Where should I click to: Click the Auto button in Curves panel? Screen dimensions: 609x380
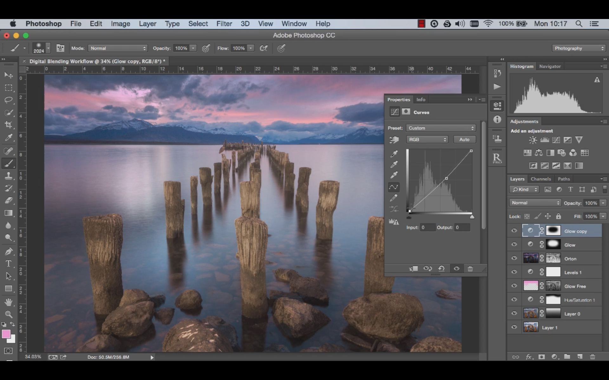(463, 139)
